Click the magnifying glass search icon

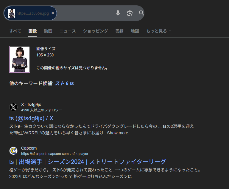click(141, 13)
